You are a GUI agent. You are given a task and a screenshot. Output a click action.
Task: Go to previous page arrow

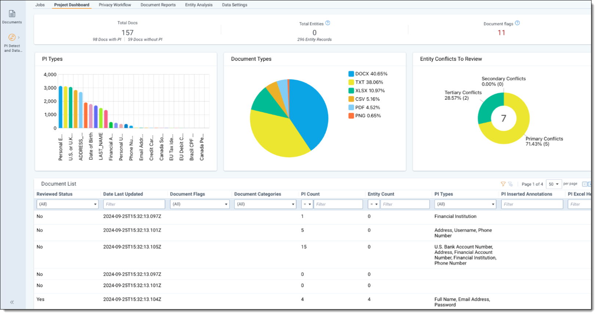coord(585,184)
